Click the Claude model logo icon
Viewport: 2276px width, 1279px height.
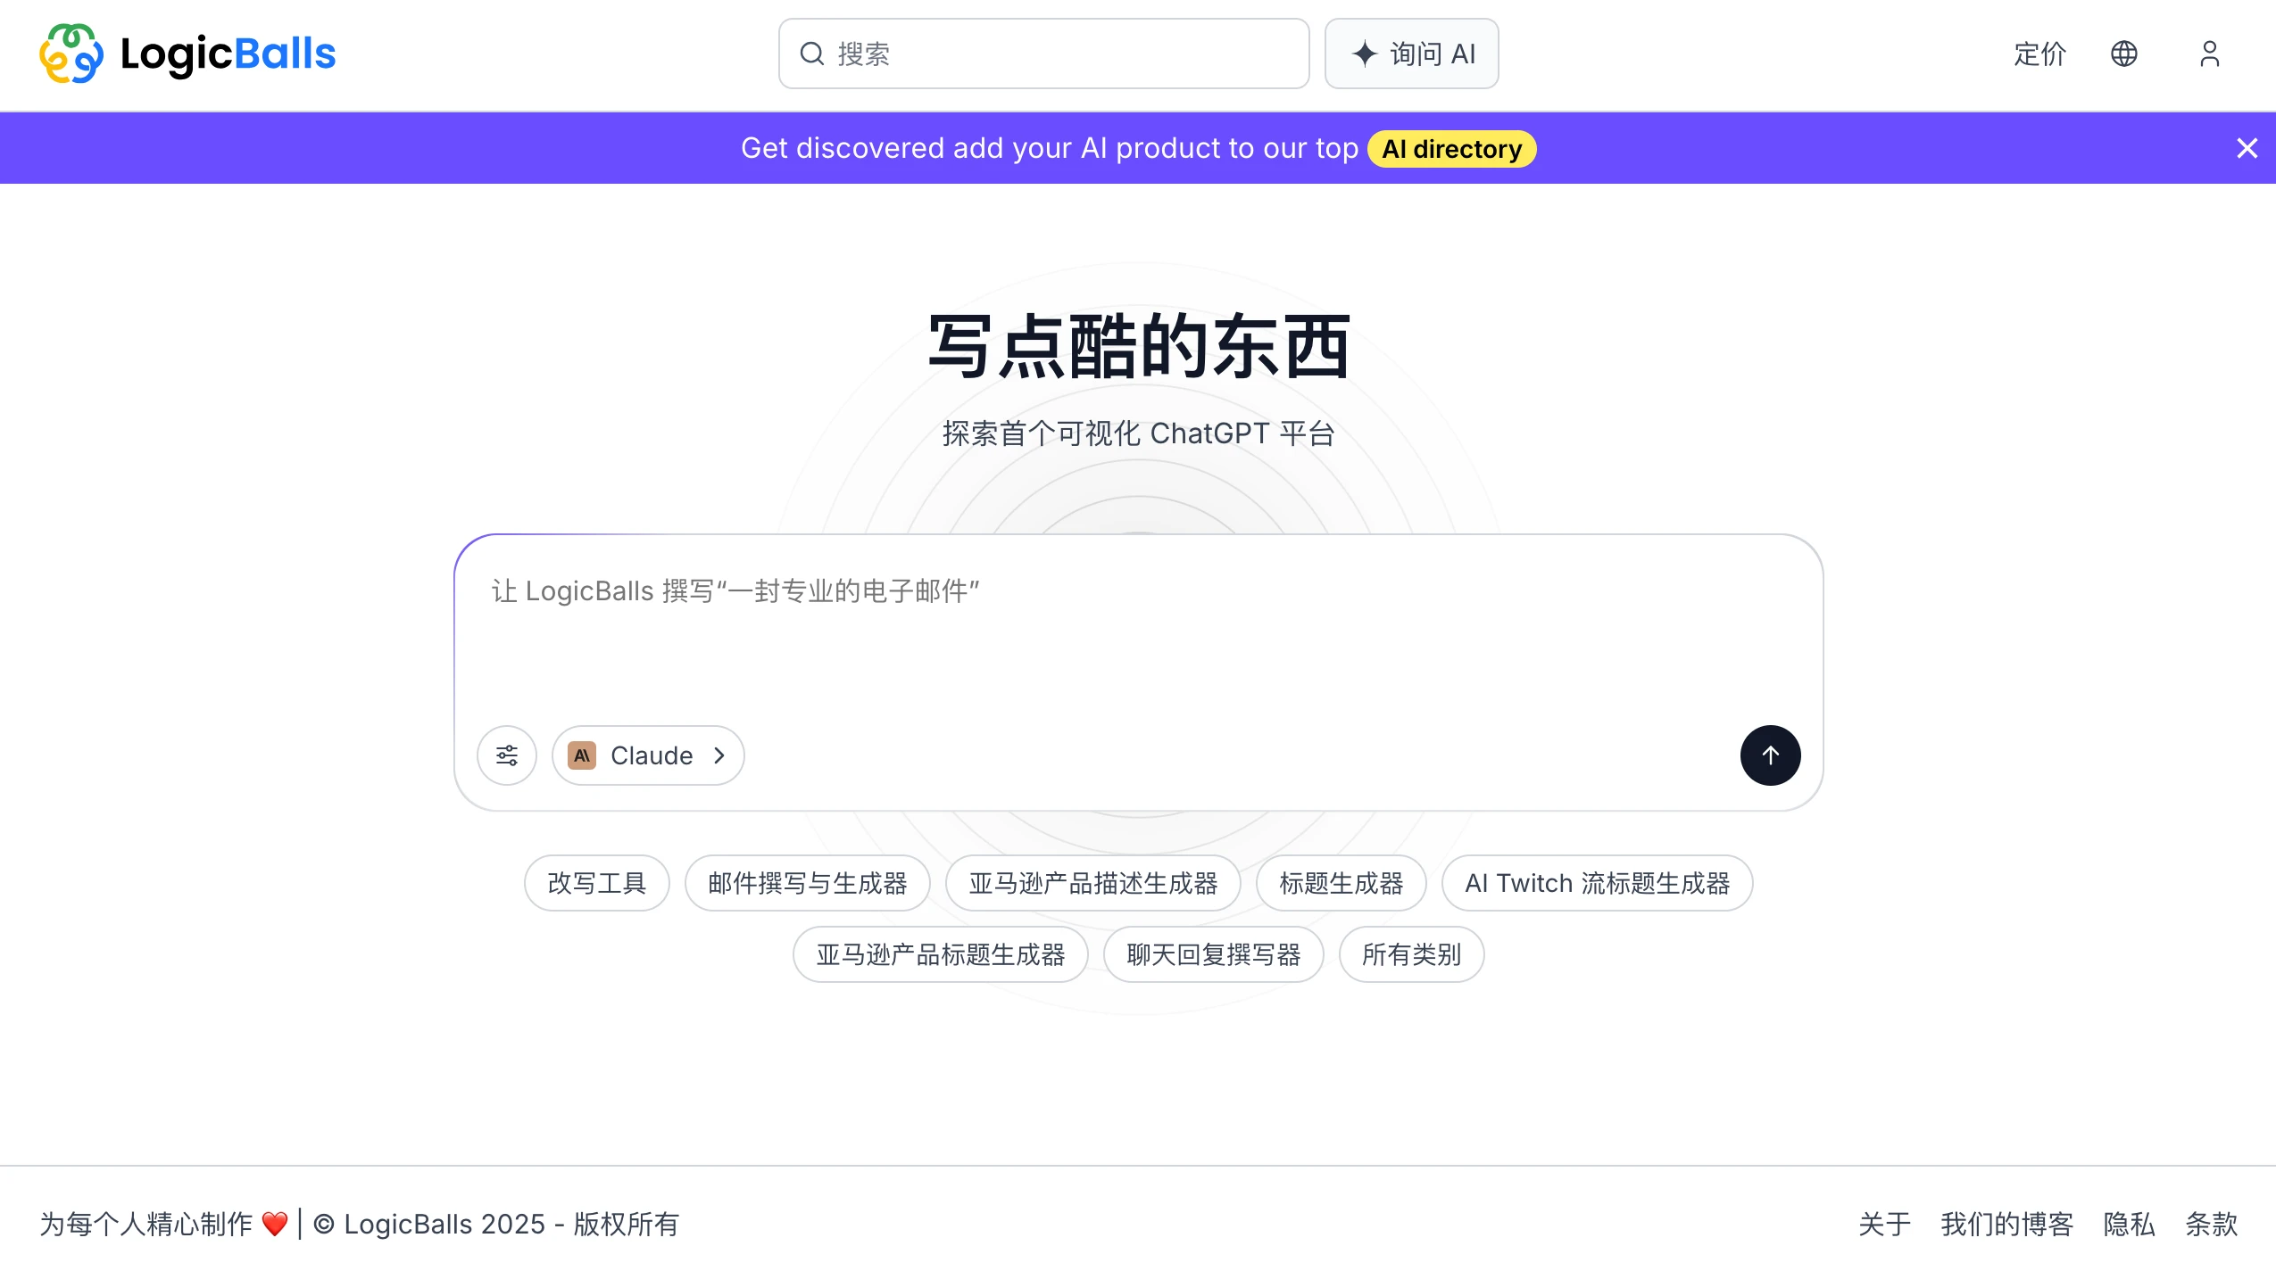pyautogui.click(x=582, y=755)
